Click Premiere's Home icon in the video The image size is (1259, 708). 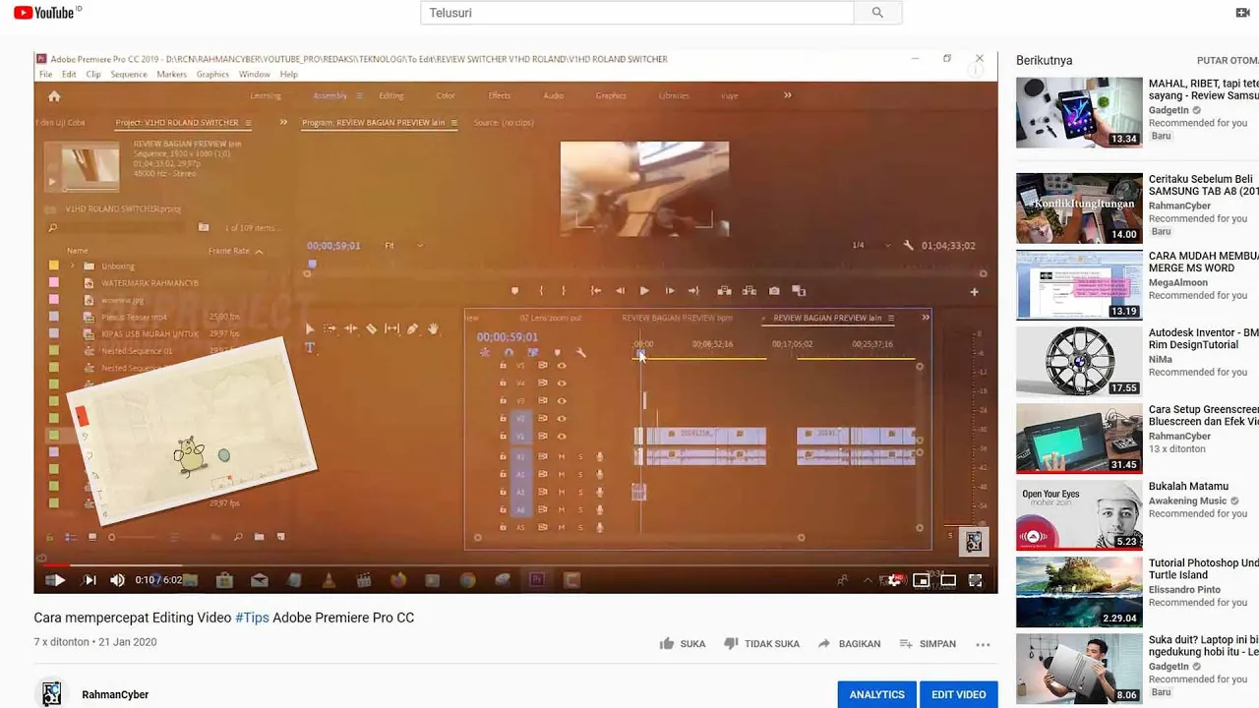point(54,96)
